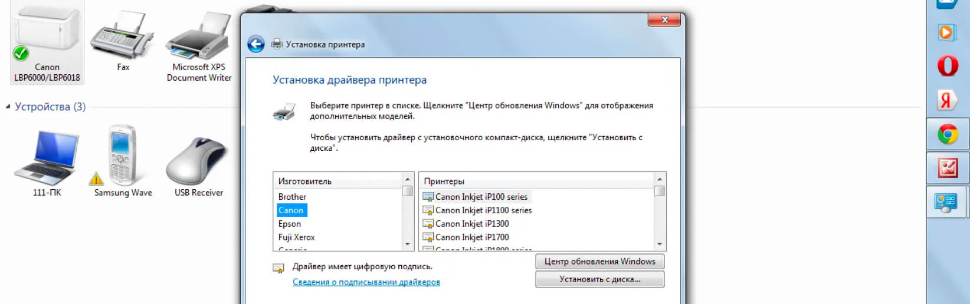Select Canon Inkjet iP1700 printer

[x=466, y=237]
